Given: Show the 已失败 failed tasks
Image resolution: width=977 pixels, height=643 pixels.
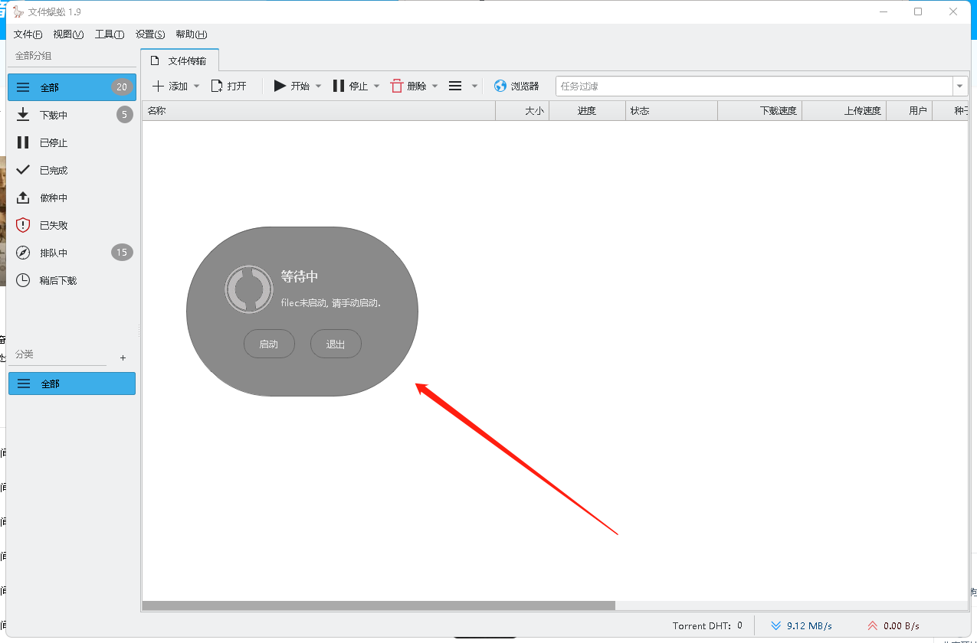Looking at the screenshot, I should pyautogui.click(x=72, y=225).
